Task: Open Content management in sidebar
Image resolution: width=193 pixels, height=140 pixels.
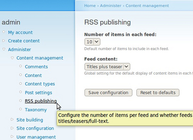Action: pyautogui.click(x=40, y=58)
